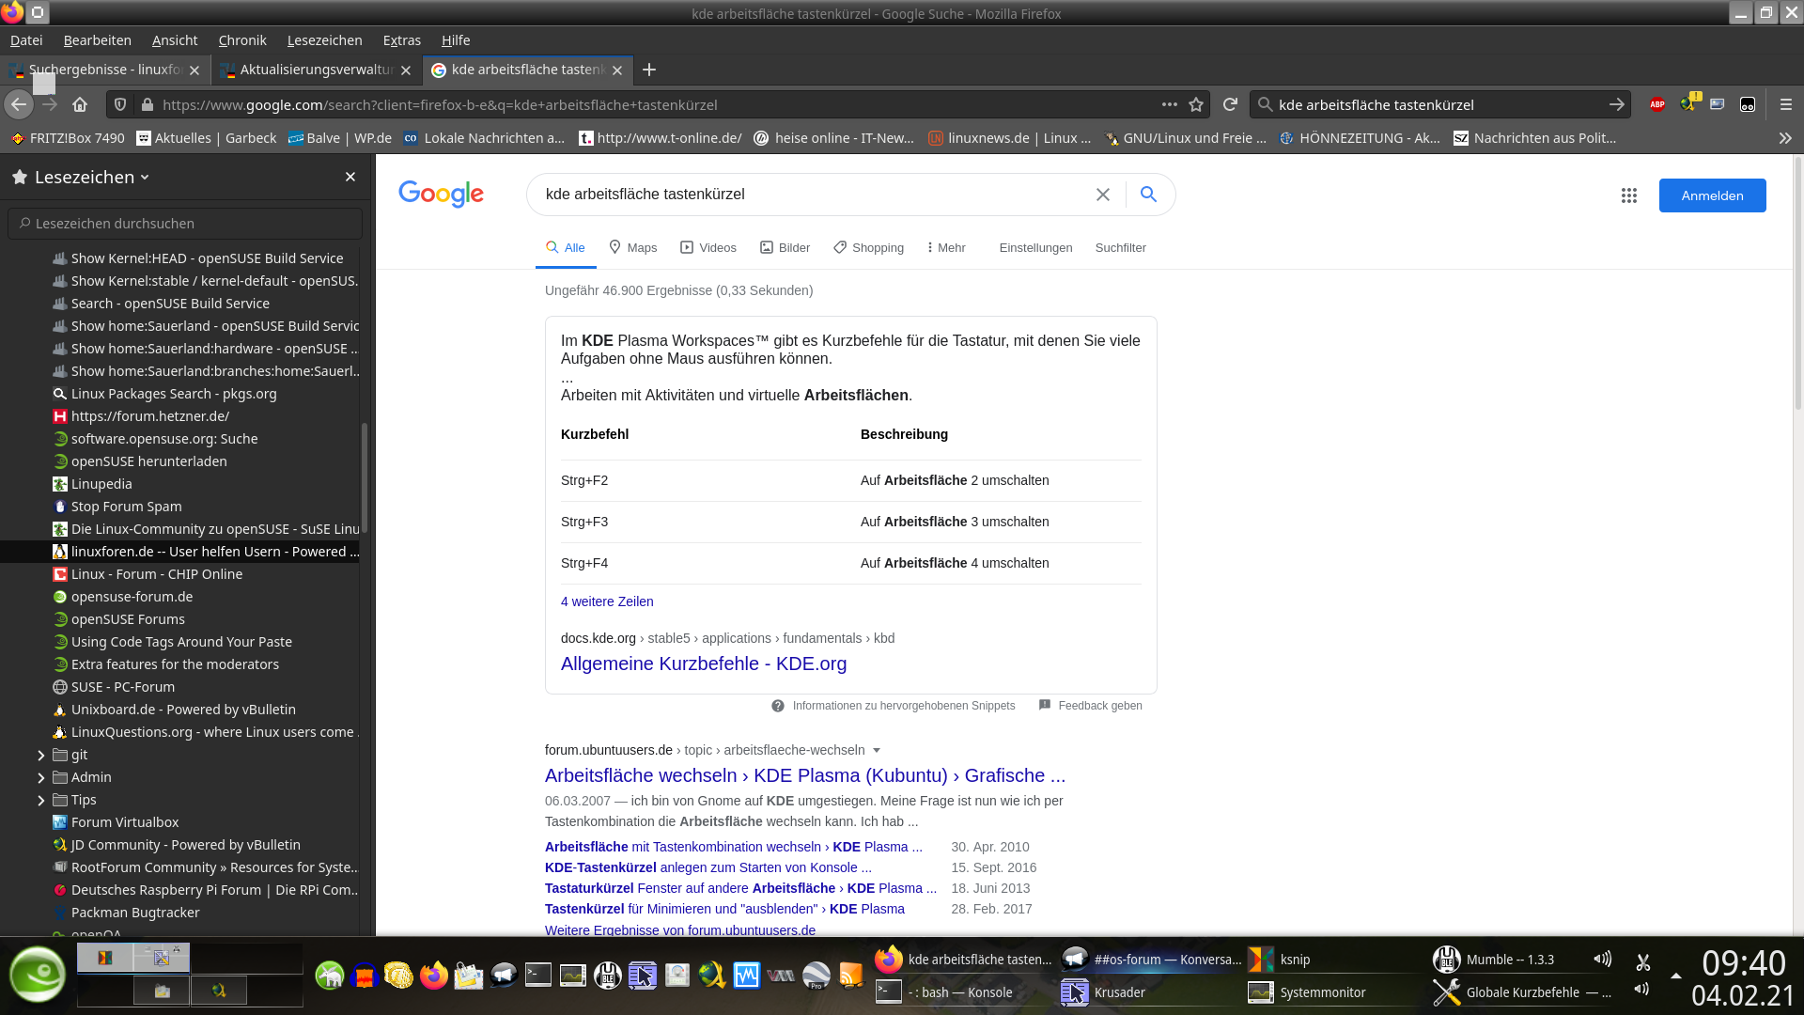Screen dimensions: 1804x1015
Task: Click the Anmelden button
Action: coord(1712,195)
